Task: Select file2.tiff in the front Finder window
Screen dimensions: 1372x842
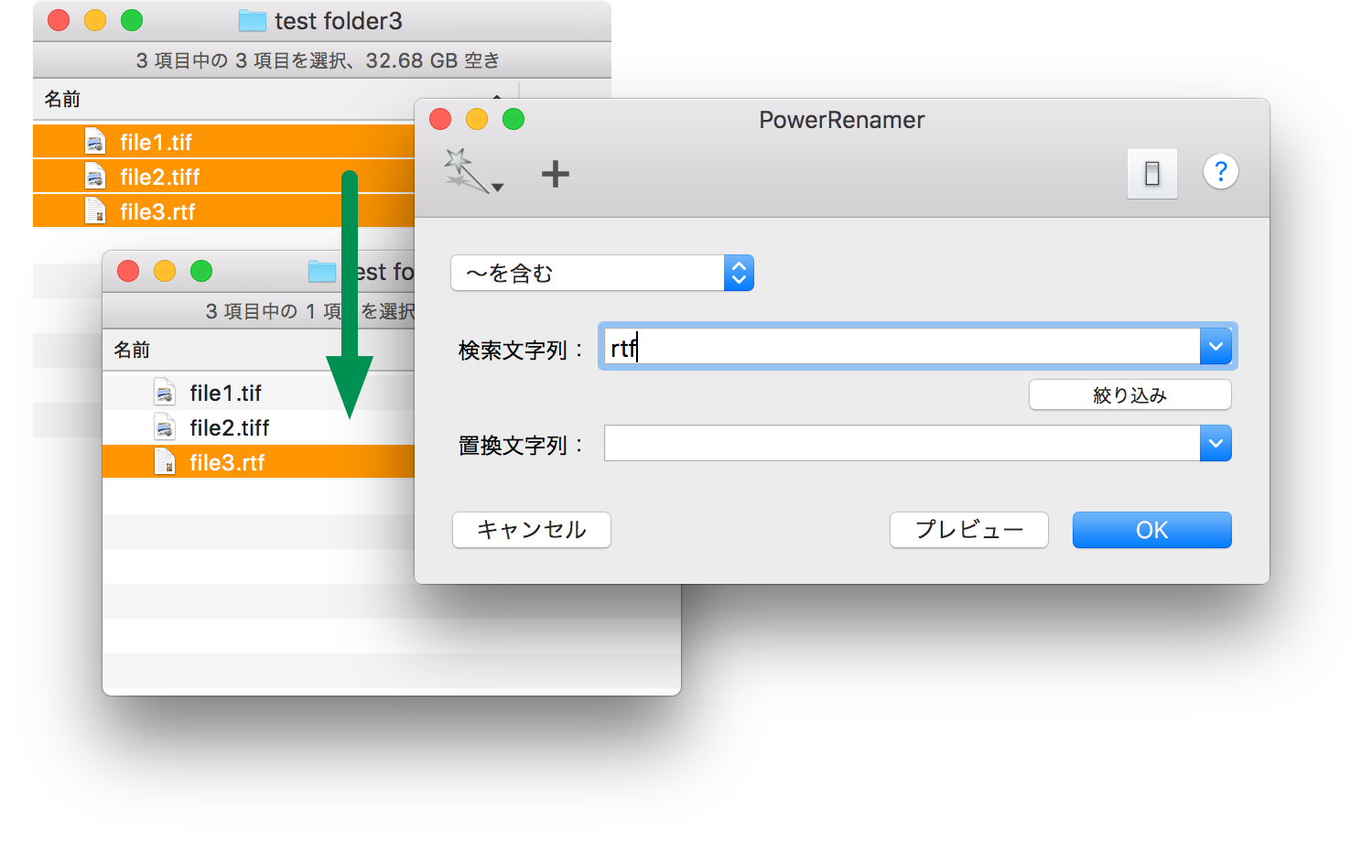Action: [x=229, y=428]
